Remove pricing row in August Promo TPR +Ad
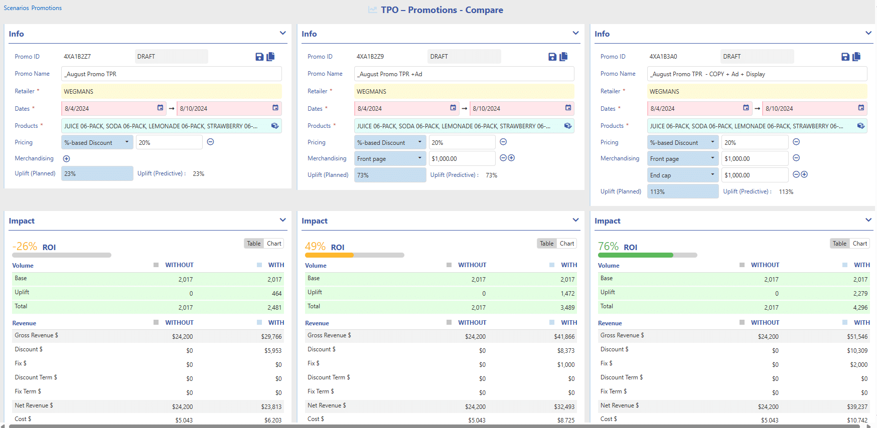This screenshot has height=428, width=877. click(x=503, y=142)
